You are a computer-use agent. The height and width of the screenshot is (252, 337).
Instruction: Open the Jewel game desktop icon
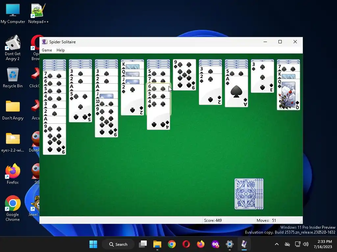[x=34, y=206]
